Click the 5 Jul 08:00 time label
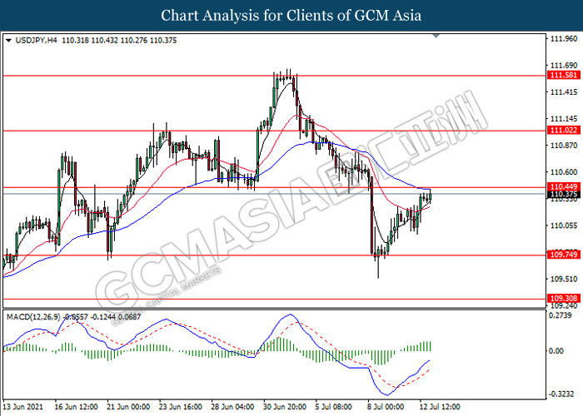Viewport: 583px width, 416px height. point(333,407)
